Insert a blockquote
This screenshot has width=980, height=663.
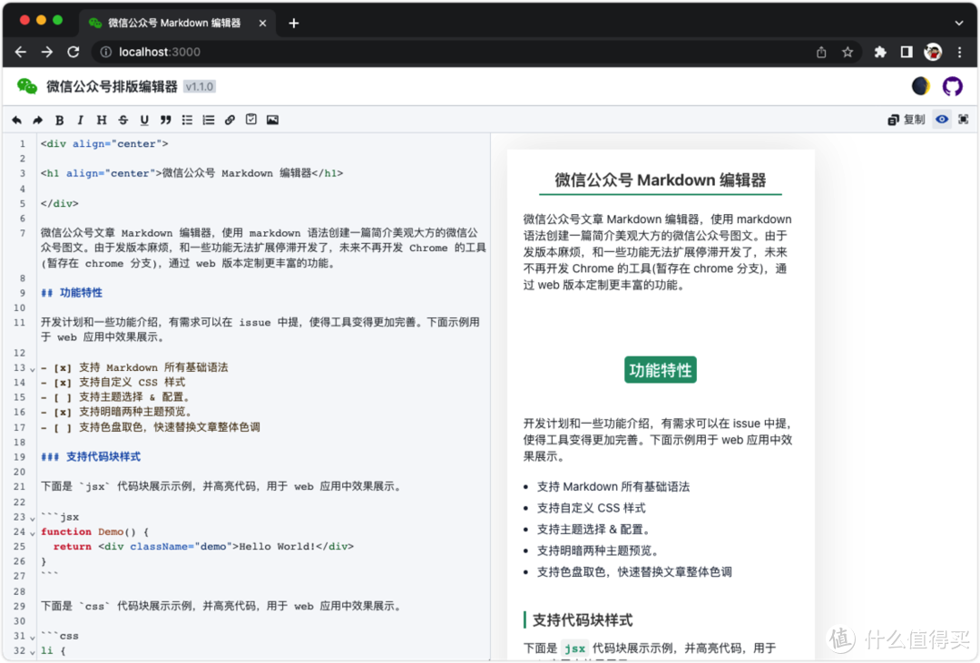[x=164, y=120]
